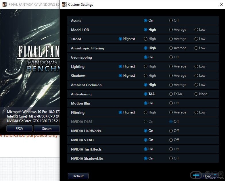Disable Motion Blur
Viewport: 225px width, 181px height.
171,103
